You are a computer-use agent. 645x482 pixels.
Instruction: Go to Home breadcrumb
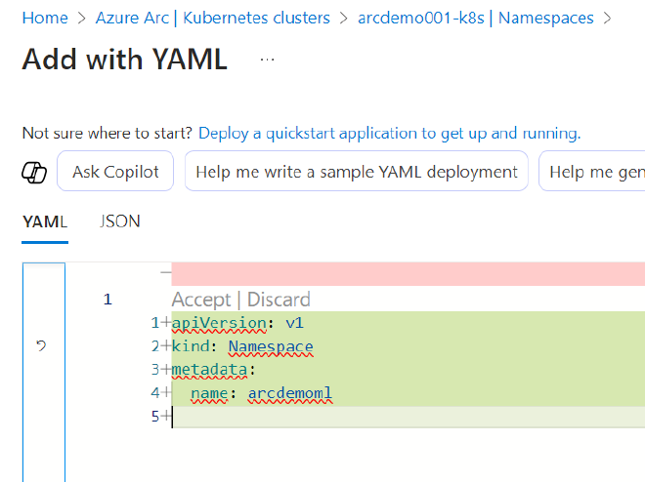[x=45, y=19]
